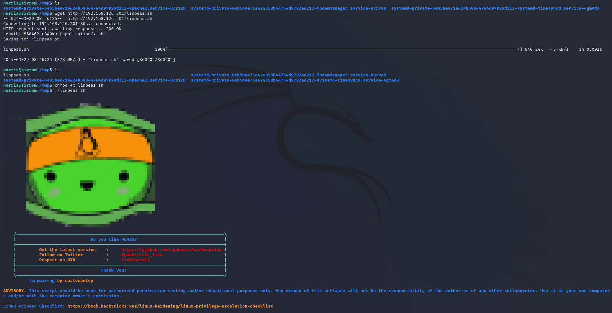
Task: Open the github.com/sponsors/carlospolop link
Action: (x=172, y=250)
